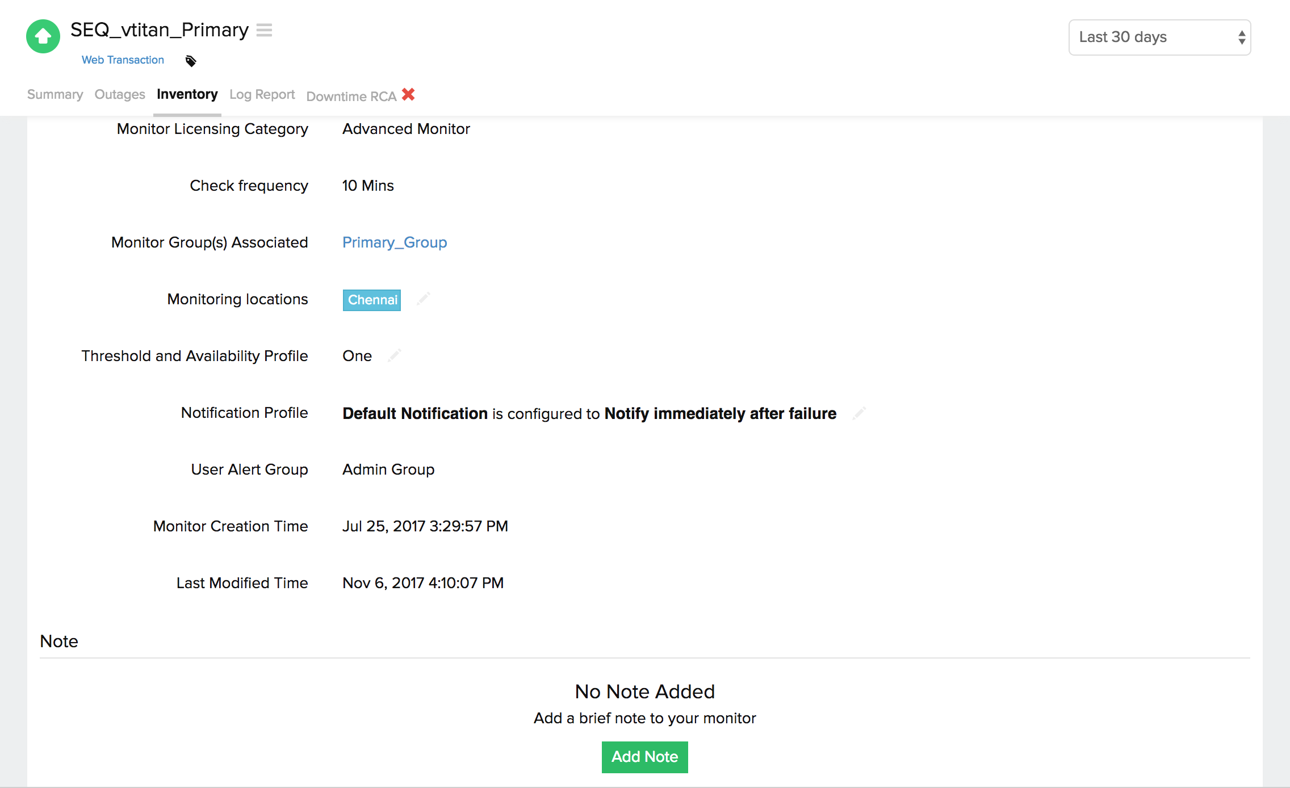Edit Notification Profile using pencil icon

tap(859, 413)
